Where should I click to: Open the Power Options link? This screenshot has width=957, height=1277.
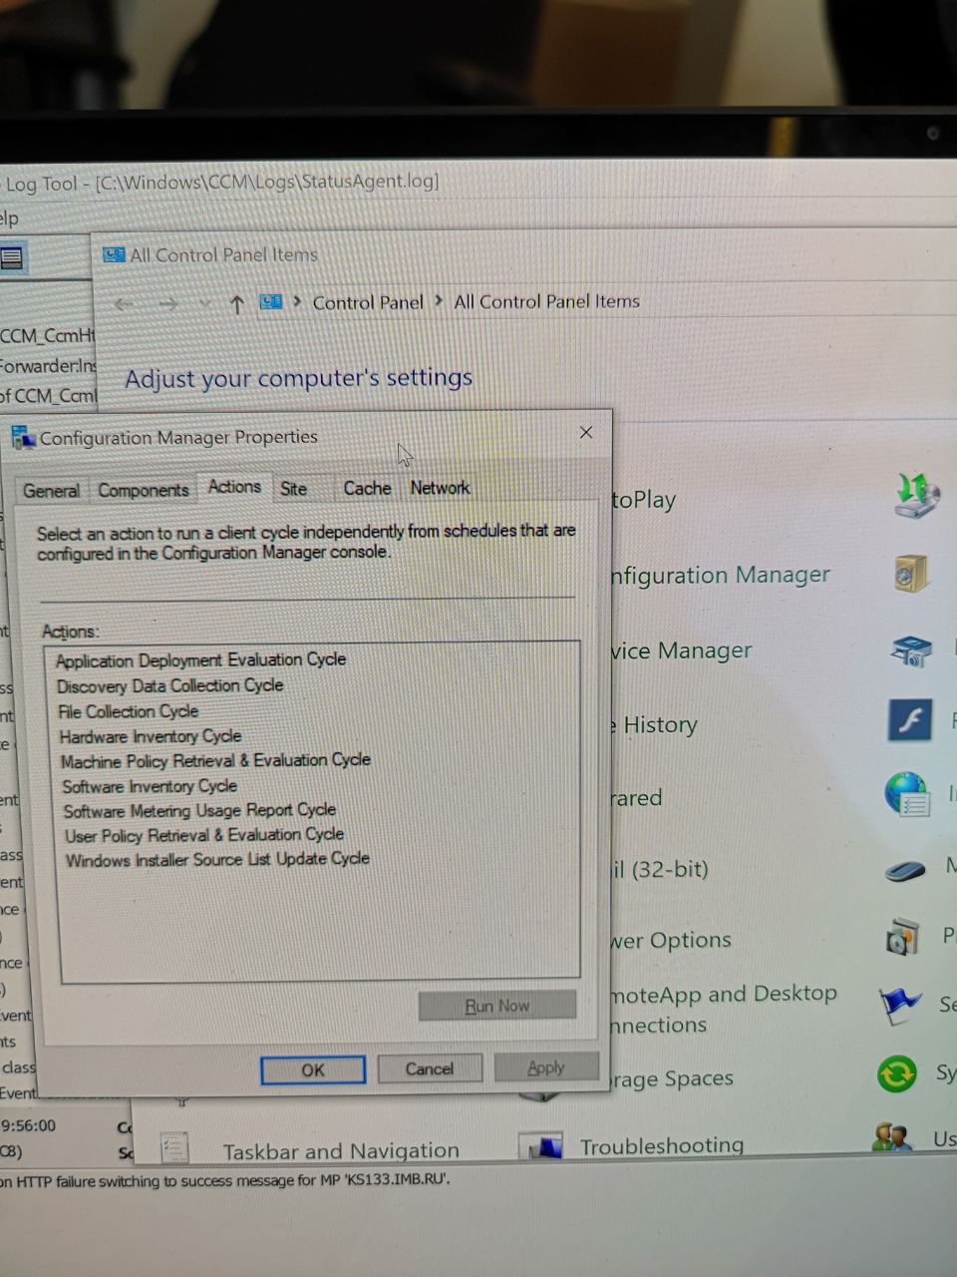tap(671, 941)
